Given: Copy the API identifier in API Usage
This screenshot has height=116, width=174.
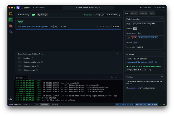Looking at the screenshot, I should click(156, 62).
